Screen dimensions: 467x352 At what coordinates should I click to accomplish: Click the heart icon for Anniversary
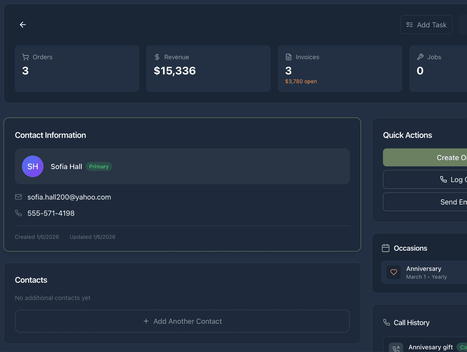click(x=393, y=272)
